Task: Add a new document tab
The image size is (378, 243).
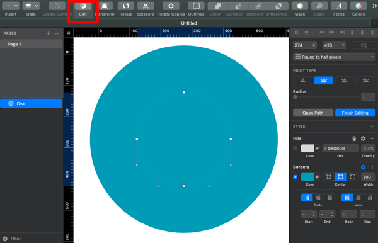Action: [374, 23]
